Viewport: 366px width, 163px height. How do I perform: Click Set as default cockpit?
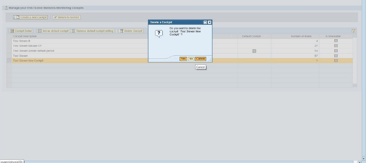pyautogui.click(x=53, y=31)
